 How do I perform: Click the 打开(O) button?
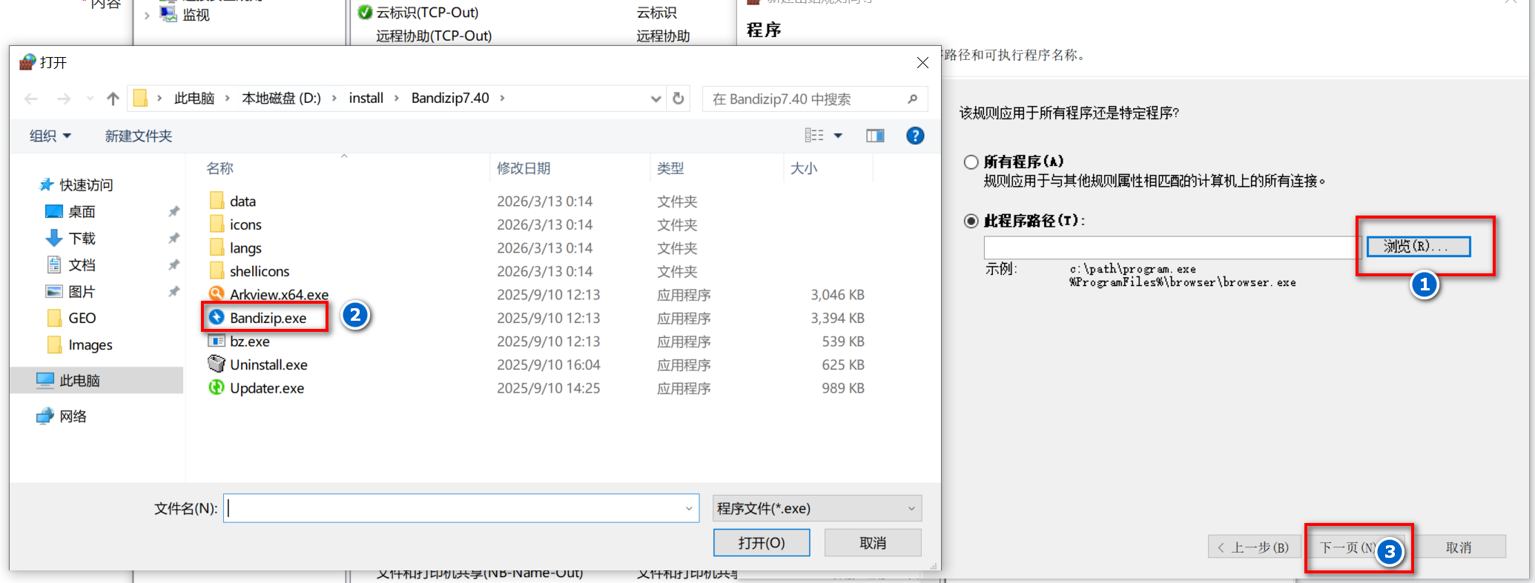762,542
